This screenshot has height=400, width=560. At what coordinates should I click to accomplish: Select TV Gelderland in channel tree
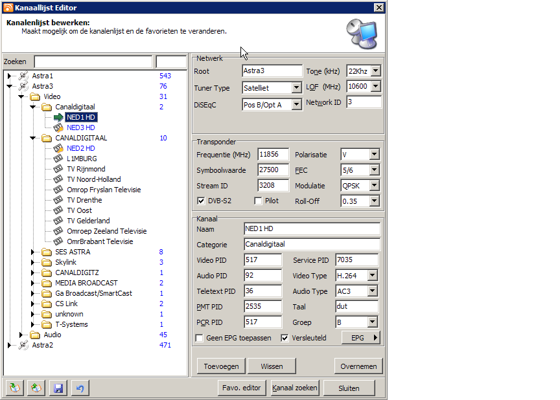coord(88,221)
